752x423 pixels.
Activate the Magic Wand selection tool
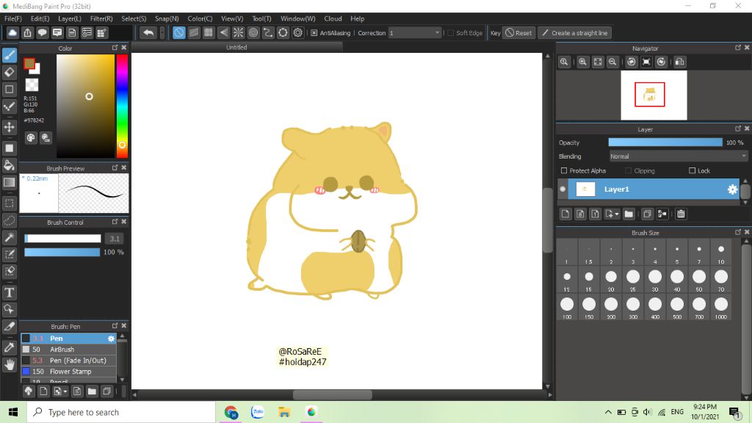(10, 237)
